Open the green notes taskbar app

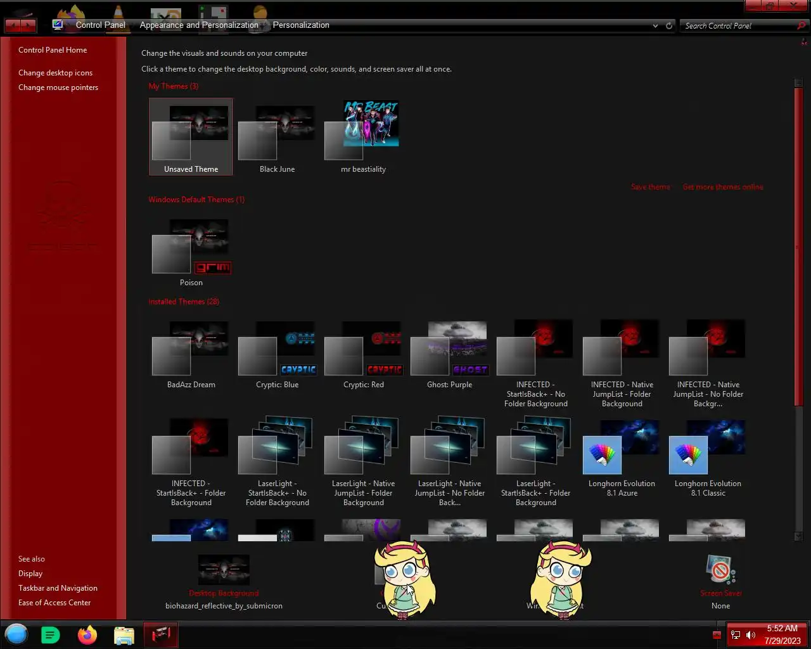click(50, 634)
